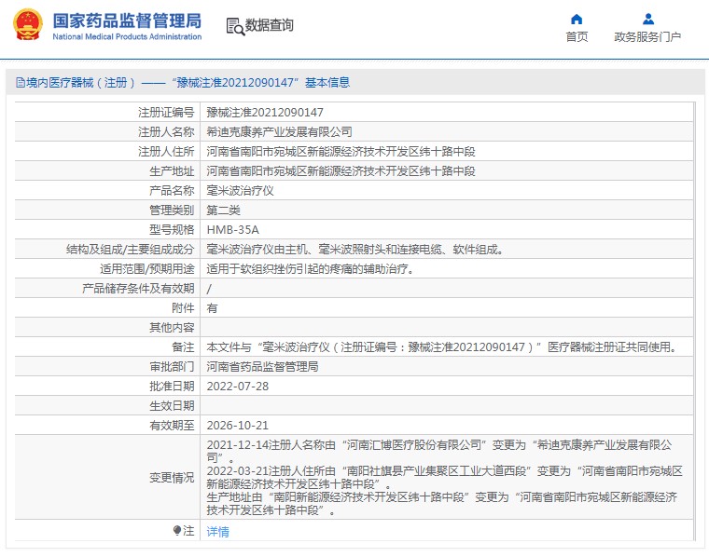This screenshot has width=709, height=557.
Task: Click the 河南省药品监督管理局 approval department cell
Action: [262, 366]
